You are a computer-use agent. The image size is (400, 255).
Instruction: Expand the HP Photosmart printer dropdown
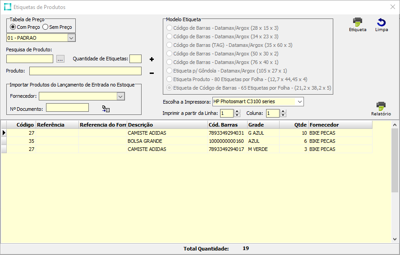[x=299, y=101]
